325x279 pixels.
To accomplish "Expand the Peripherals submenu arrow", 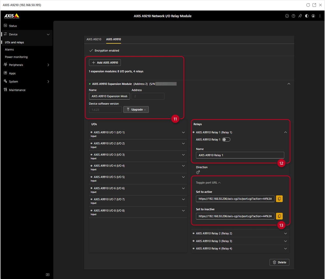I will 48,65.
